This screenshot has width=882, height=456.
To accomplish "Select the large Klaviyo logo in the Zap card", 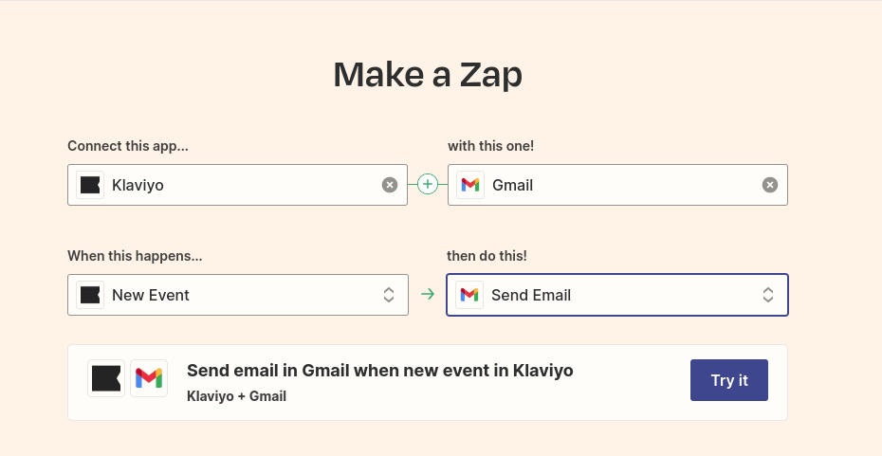I will 106,378.
